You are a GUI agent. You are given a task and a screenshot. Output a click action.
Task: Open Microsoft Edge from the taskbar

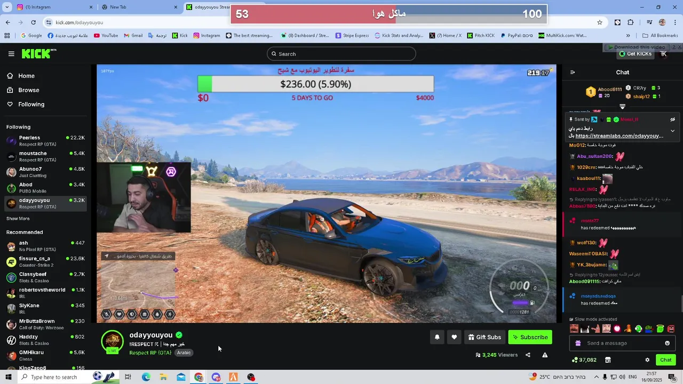(146, 377)
